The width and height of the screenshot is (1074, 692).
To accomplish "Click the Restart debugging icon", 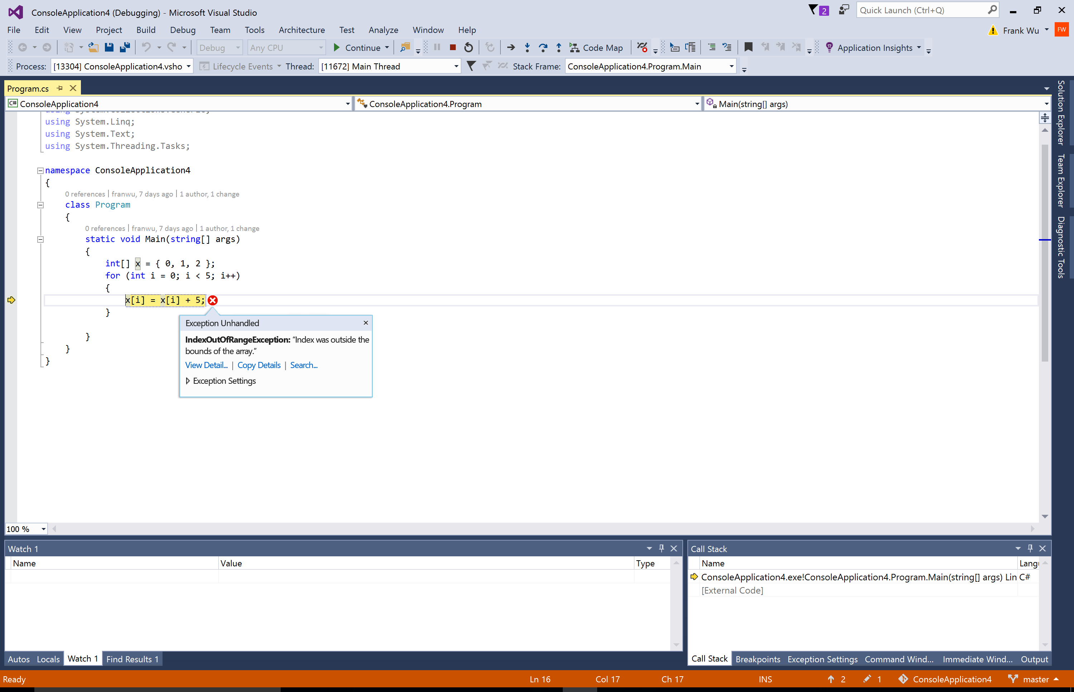I will pyautogui.click(x=468, y=48).
